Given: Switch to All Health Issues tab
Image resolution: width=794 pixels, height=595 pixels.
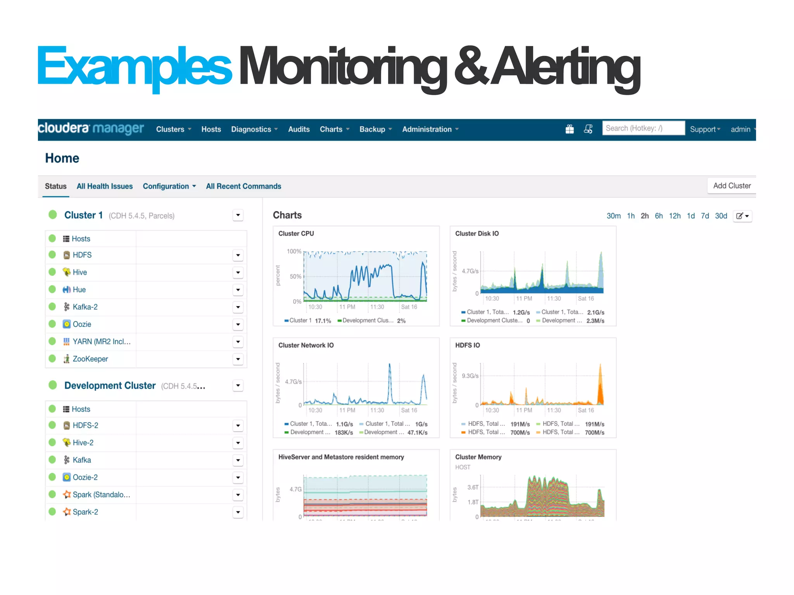Looking at the screenshot, I should point(104,186).
